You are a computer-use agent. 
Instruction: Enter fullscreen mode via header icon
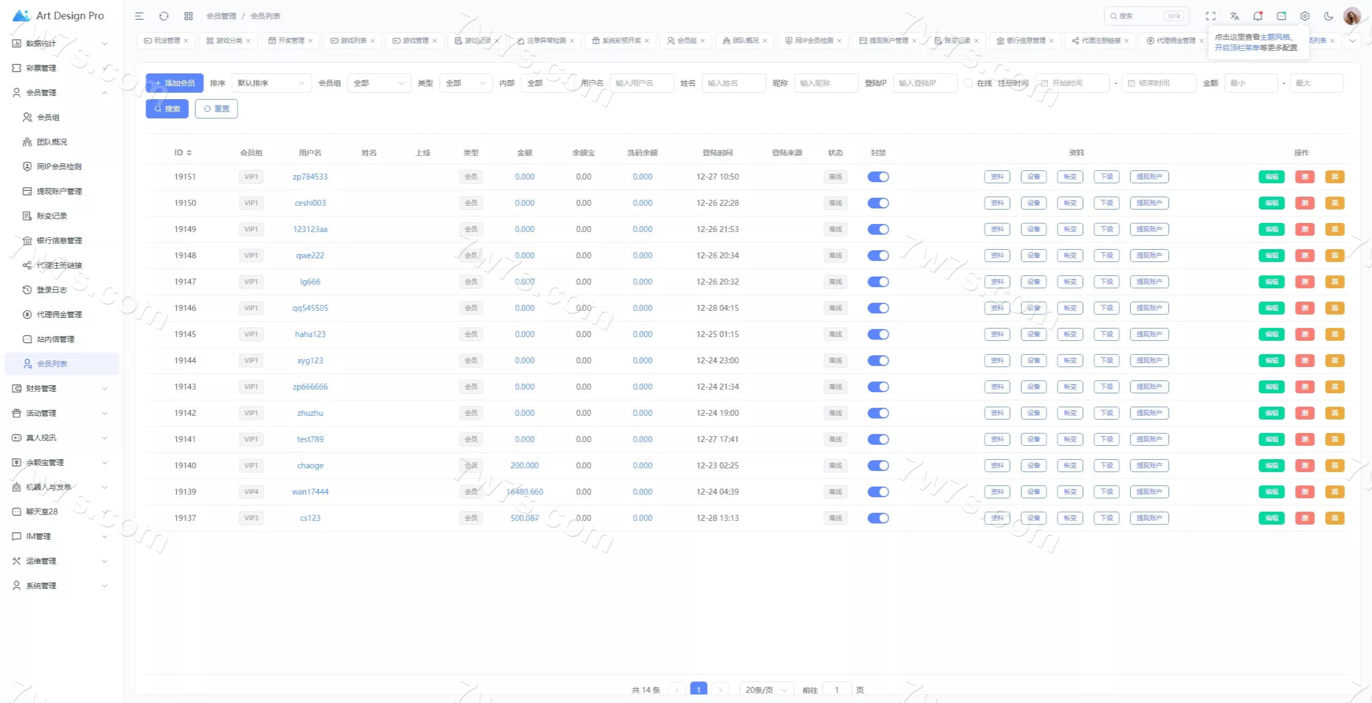point(1211,16)
